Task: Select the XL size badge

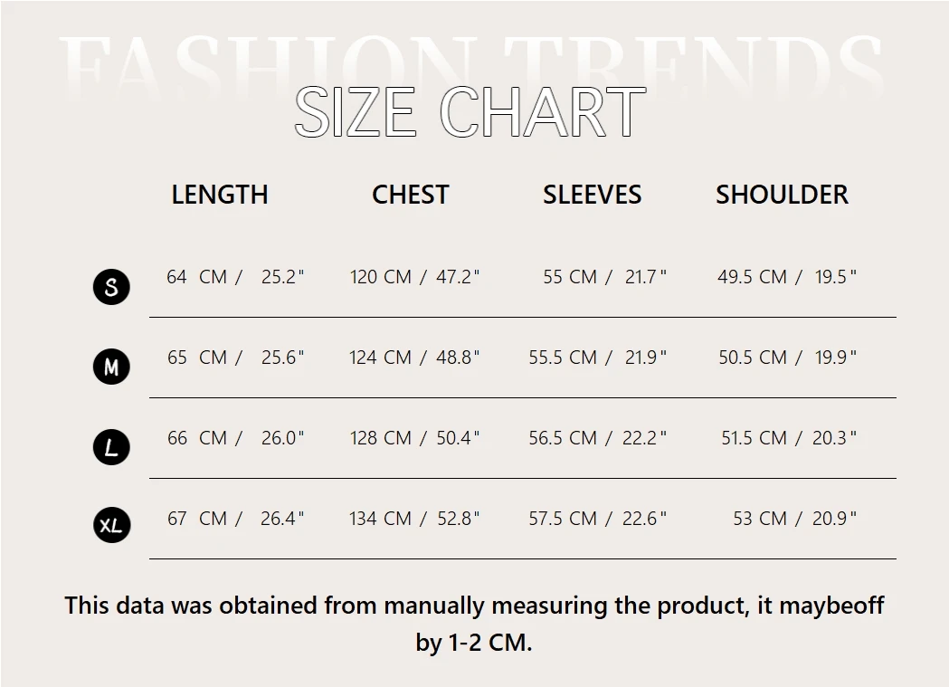Action: coord(111,525)
